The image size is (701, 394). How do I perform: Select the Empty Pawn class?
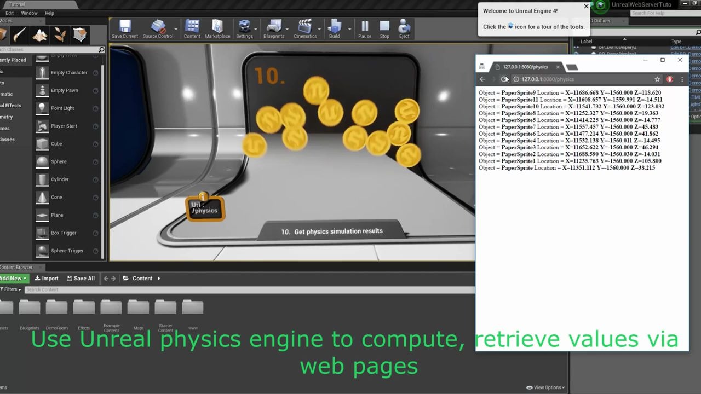(67, 90)
